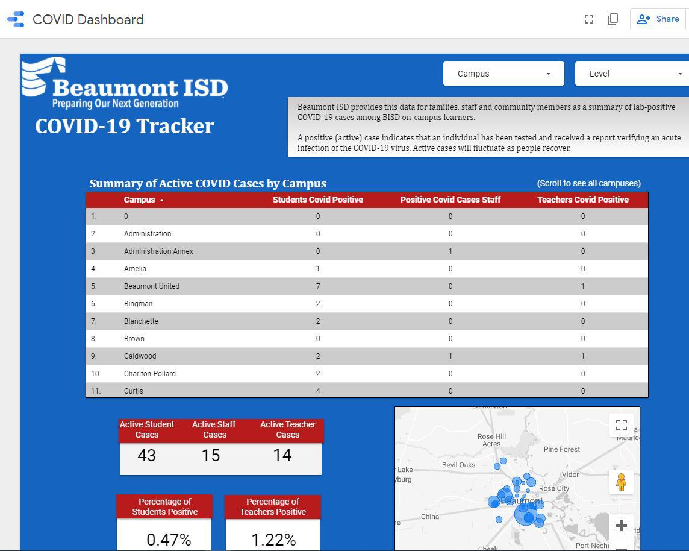Click the Active Student Cases value 43
Image resolution: width=689 pixels, height=551 pixels.
coord(146,455)
